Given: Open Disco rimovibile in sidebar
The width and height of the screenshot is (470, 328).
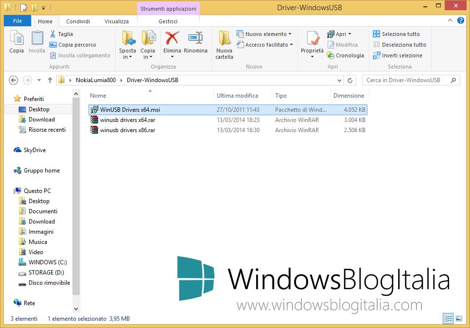Looking at the screenshot, I should tap(44, 282).
